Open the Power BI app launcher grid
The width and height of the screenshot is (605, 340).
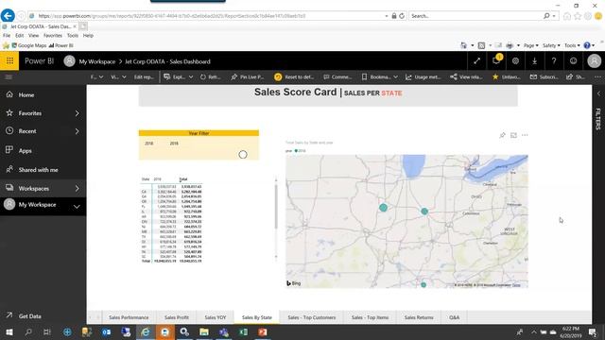point(9,60)
